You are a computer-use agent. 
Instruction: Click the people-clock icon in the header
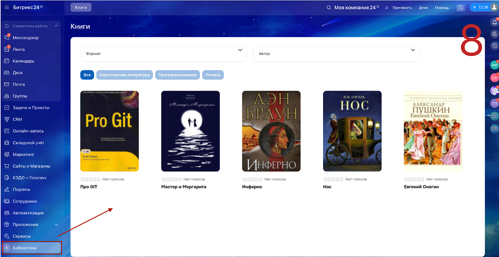[x=461, y=8]
